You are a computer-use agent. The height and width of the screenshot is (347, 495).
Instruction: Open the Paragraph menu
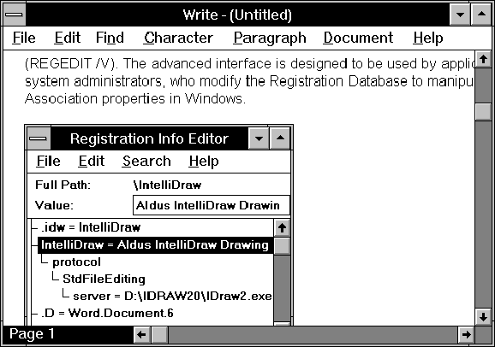[270, 38]
